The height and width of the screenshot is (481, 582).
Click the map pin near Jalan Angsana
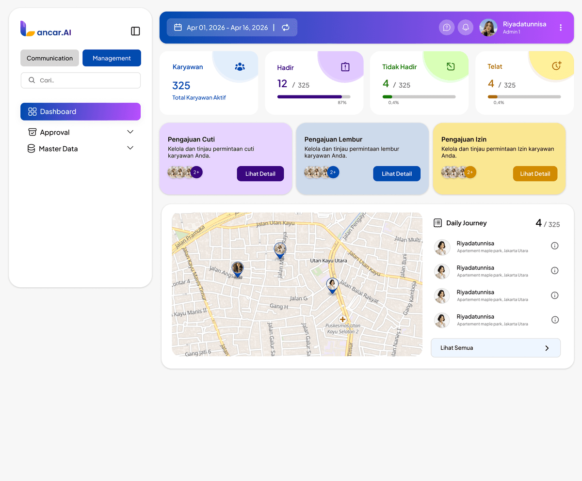[237, 269]
